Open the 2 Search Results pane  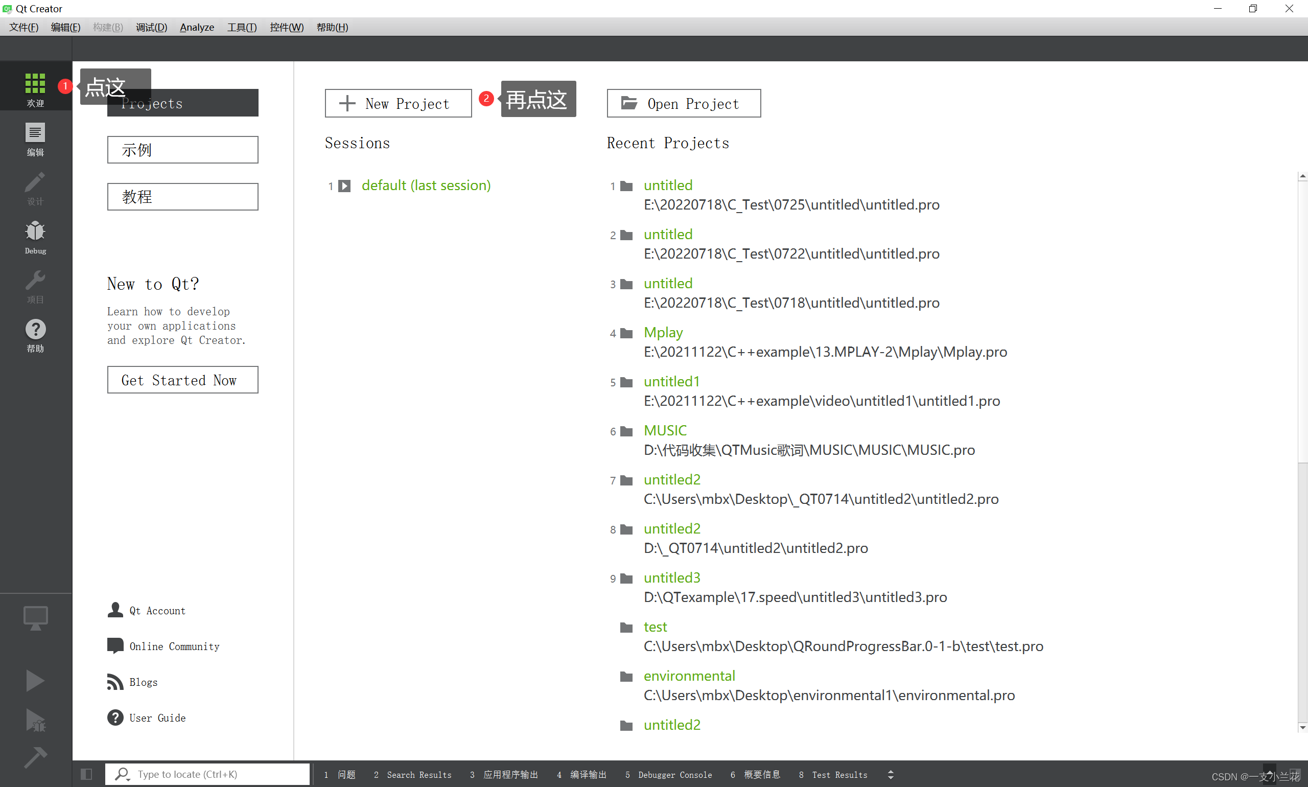(412, 775)
